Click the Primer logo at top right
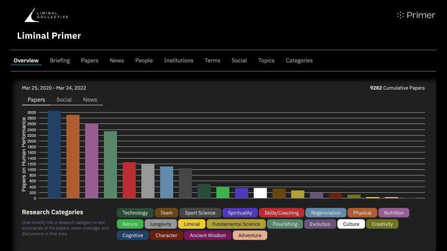The image size is (447, 251). tap(416, 15)
